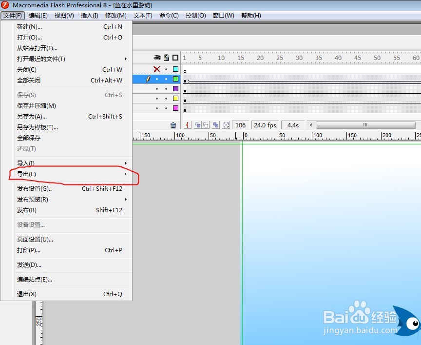Click the pencil icon on the selected layer
This screenshot has width=421, height=345.
tap(148, 79)
